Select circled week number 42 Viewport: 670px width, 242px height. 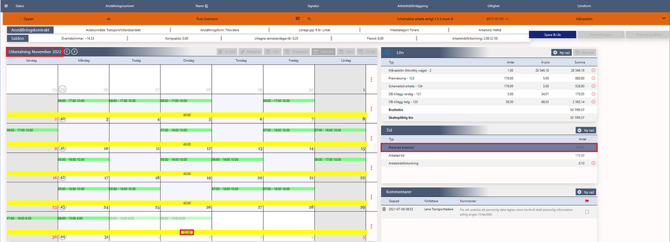63,178
